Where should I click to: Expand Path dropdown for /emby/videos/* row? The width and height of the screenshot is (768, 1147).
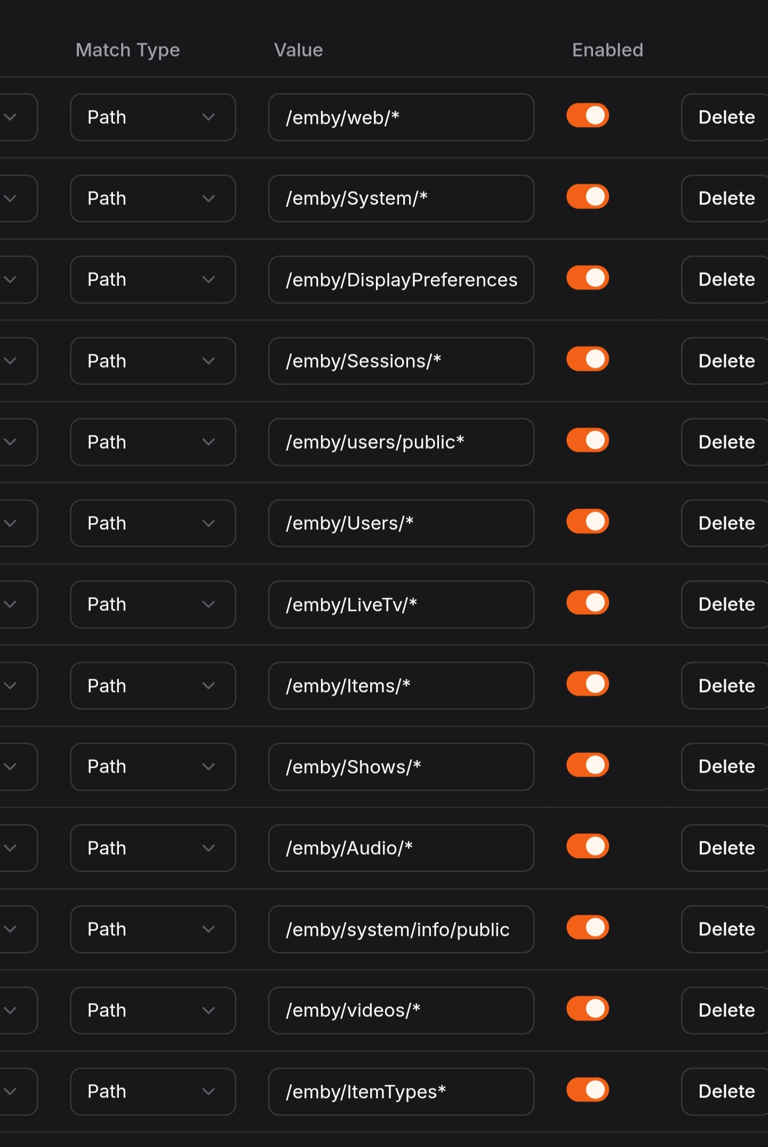[153, 1010]
